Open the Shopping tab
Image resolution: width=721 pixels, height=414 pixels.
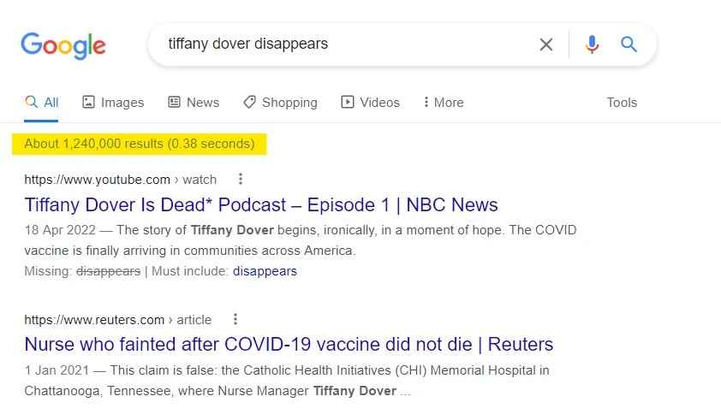[x=280, y=103]
